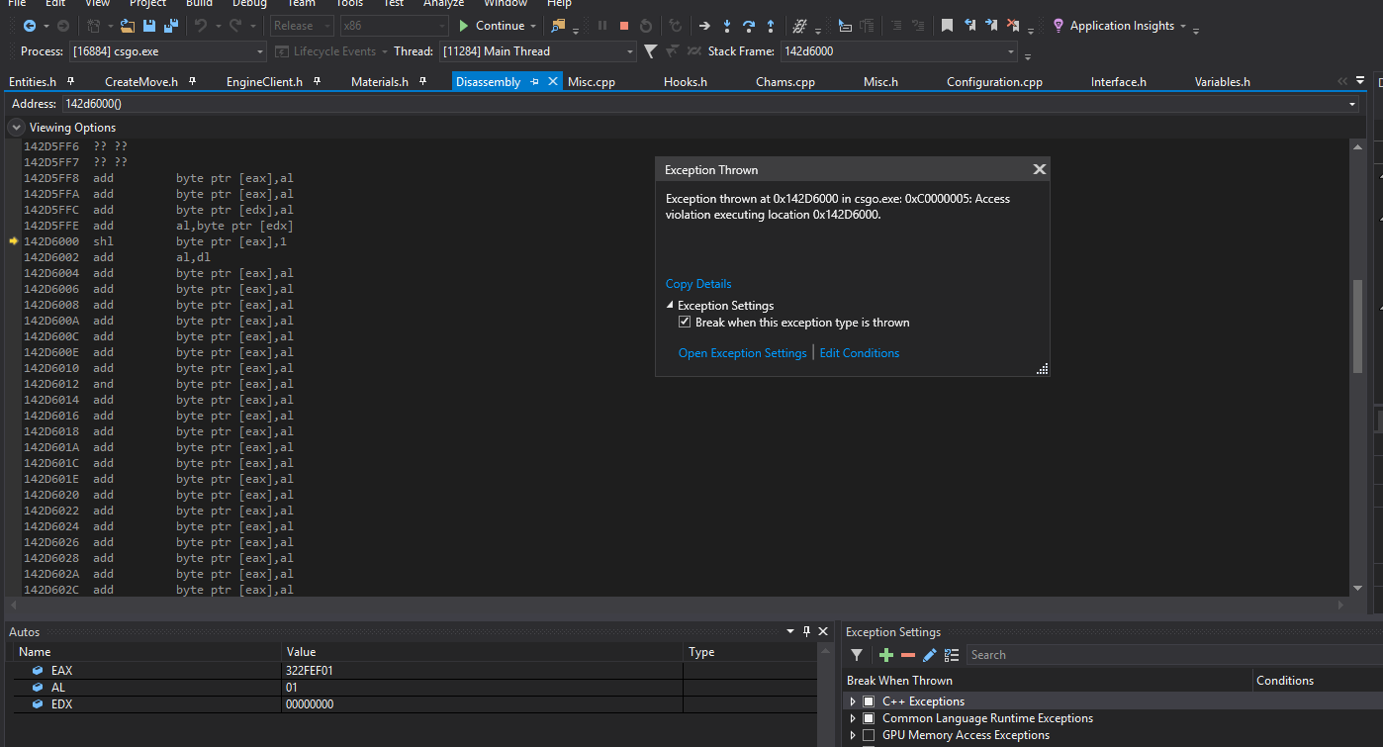This screenshot has width=1383, height=747.
Task: Expand the Viewing Options section
Action: 17,128
